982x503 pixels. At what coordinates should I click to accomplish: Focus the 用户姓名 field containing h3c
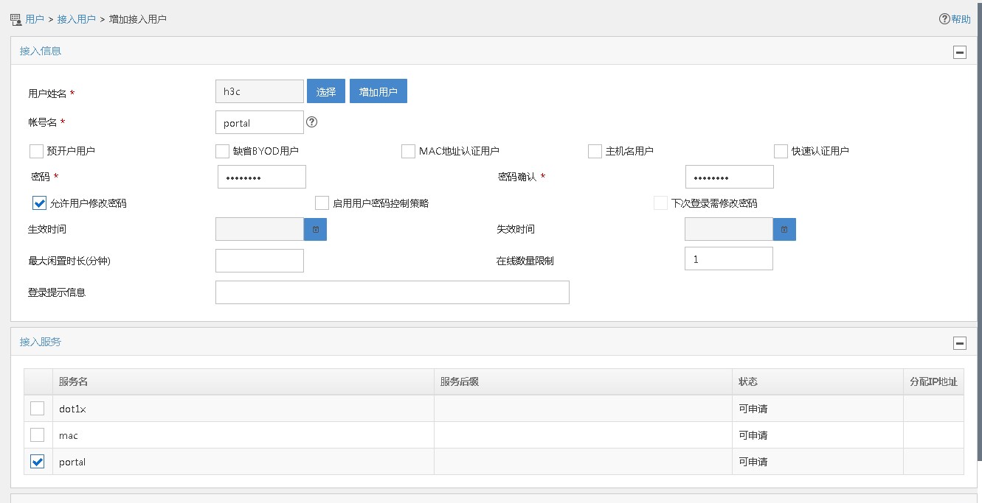point(260,91)
